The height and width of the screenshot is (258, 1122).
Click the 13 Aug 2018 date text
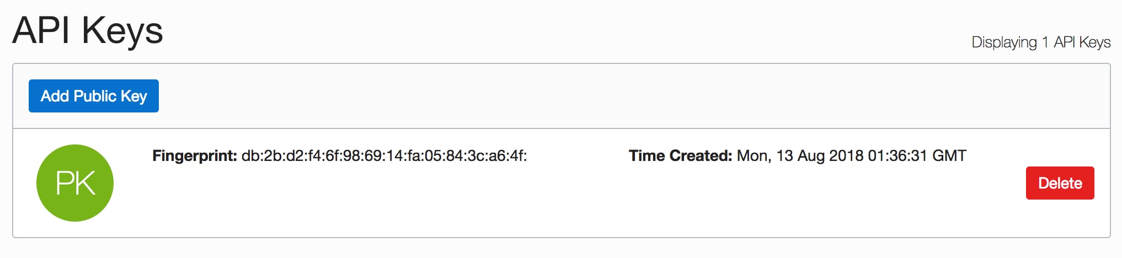point(820,156)
